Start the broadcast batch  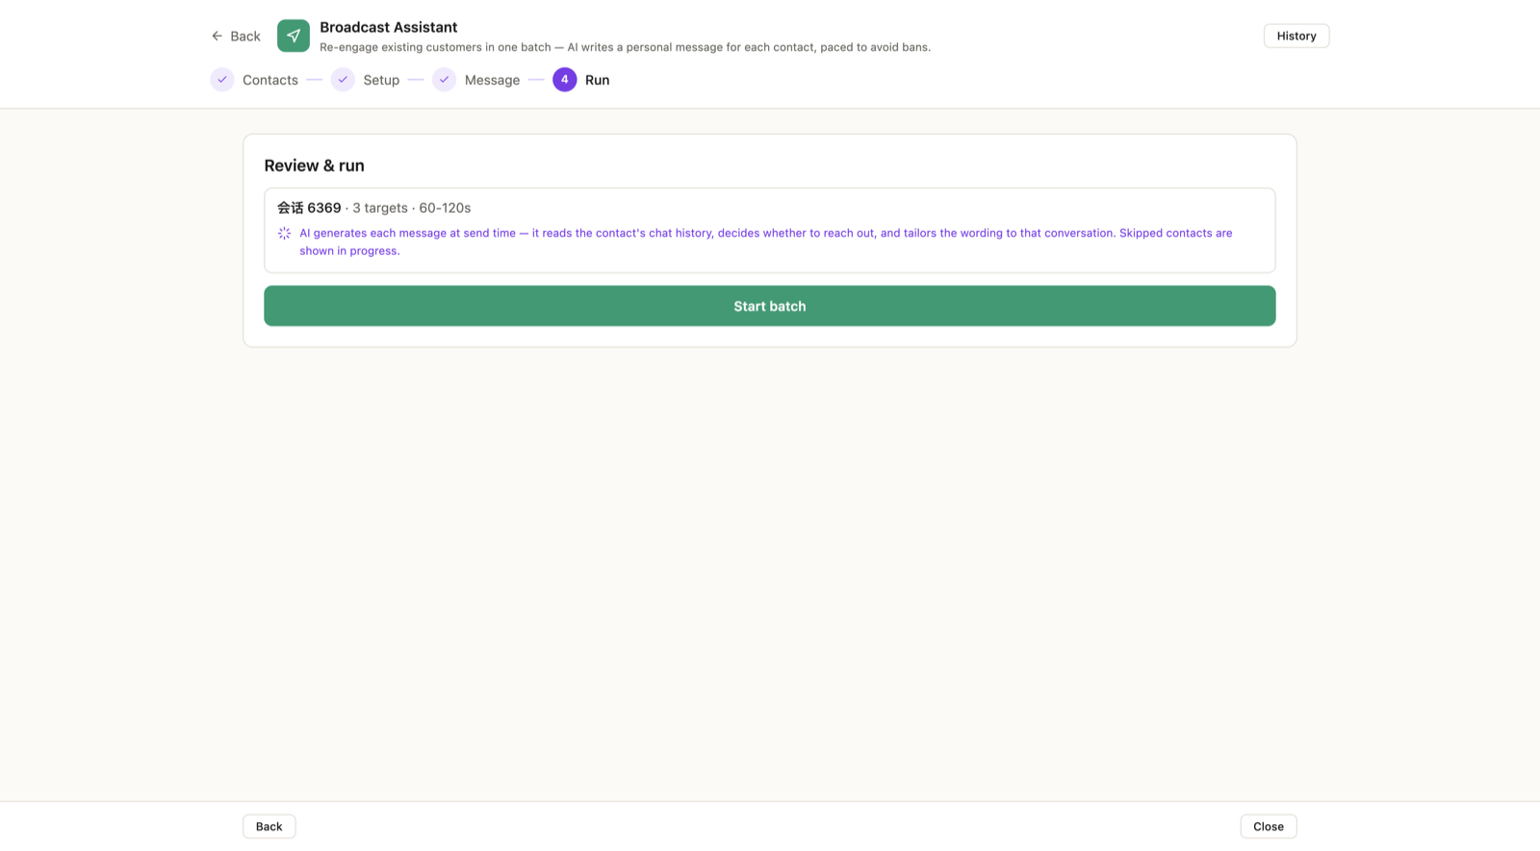[x=770, y=306]
